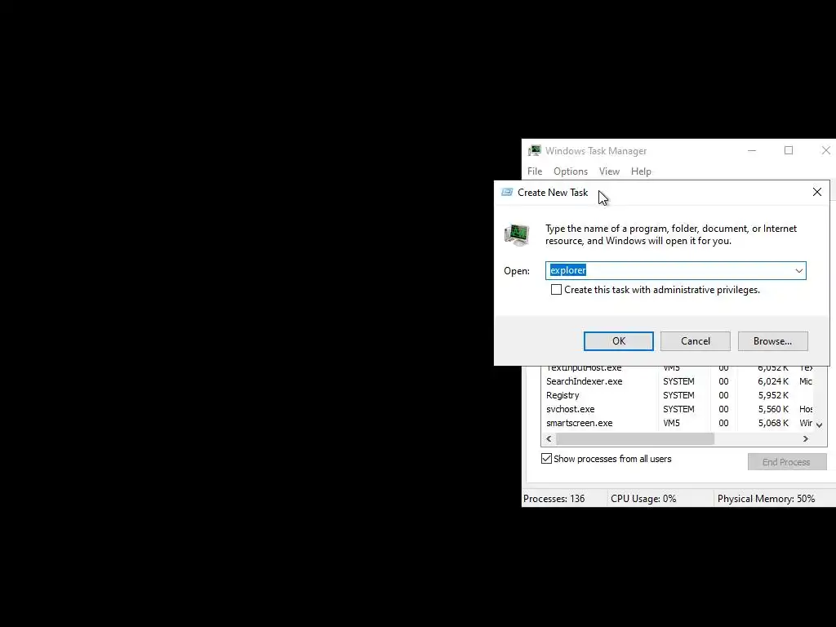Click CPU Usage: 0% in status bar
The height and width of the screenshot is (627, 836).
point(643,499)
